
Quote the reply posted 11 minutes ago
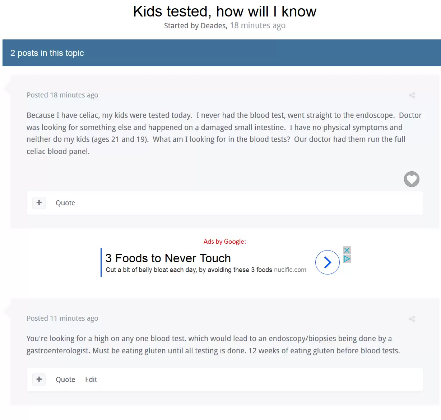65,380
